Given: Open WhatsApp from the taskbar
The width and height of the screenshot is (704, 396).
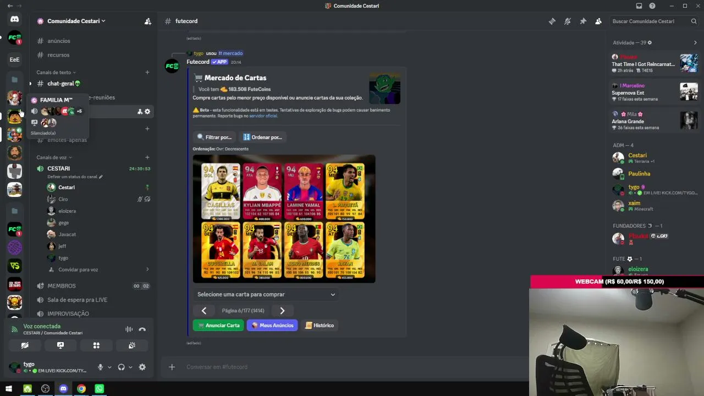Looking at the screenshot, I should [x=99, y=389].
